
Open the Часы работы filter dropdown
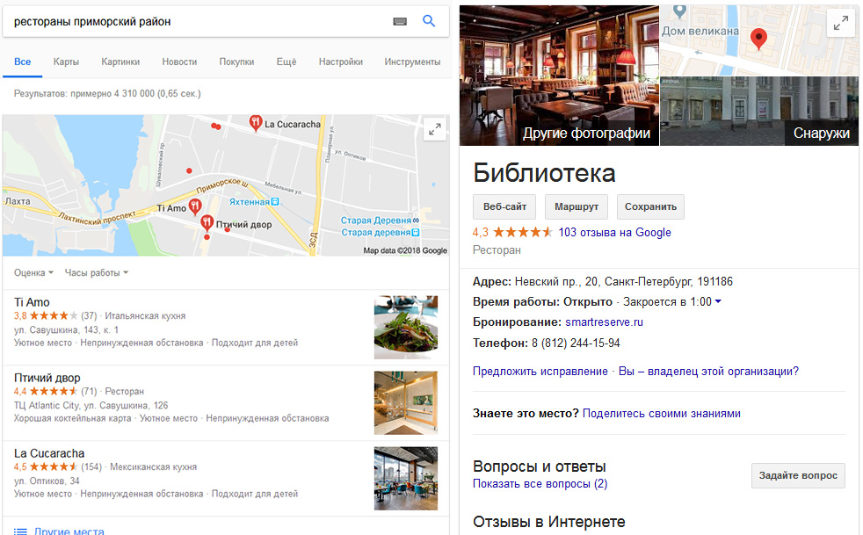coord(97,272)
